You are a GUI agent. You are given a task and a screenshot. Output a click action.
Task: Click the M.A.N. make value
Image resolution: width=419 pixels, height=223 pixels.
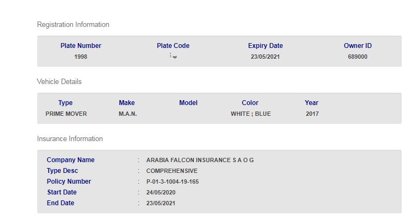(x=127, y=114)
